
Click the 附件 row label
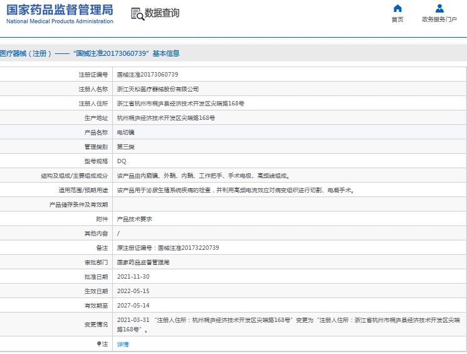102,219
